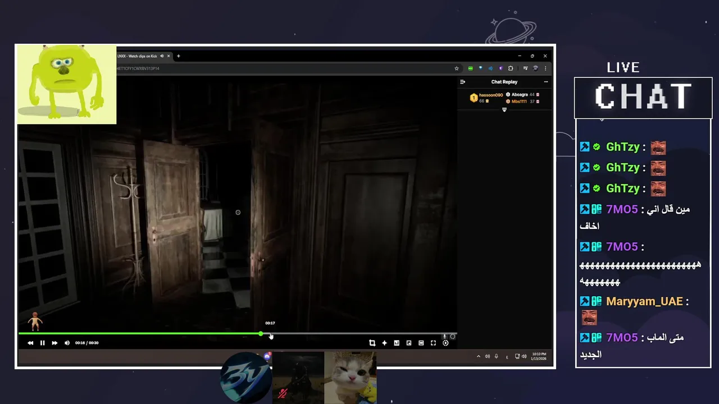
Task: Bookmark page with star icon
Action: (457, 68)
